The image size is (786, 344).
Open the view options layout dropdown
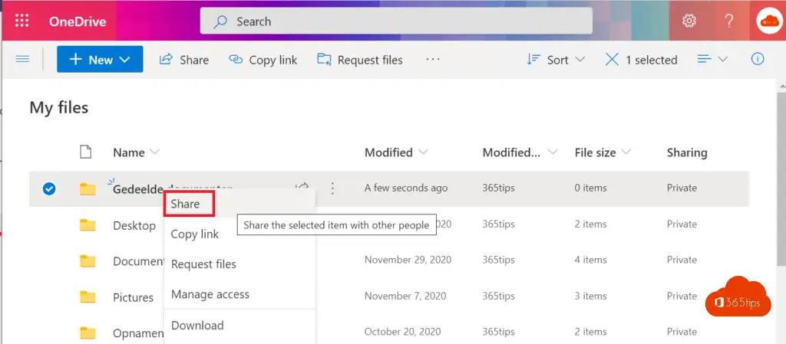[x=712, y=60]
